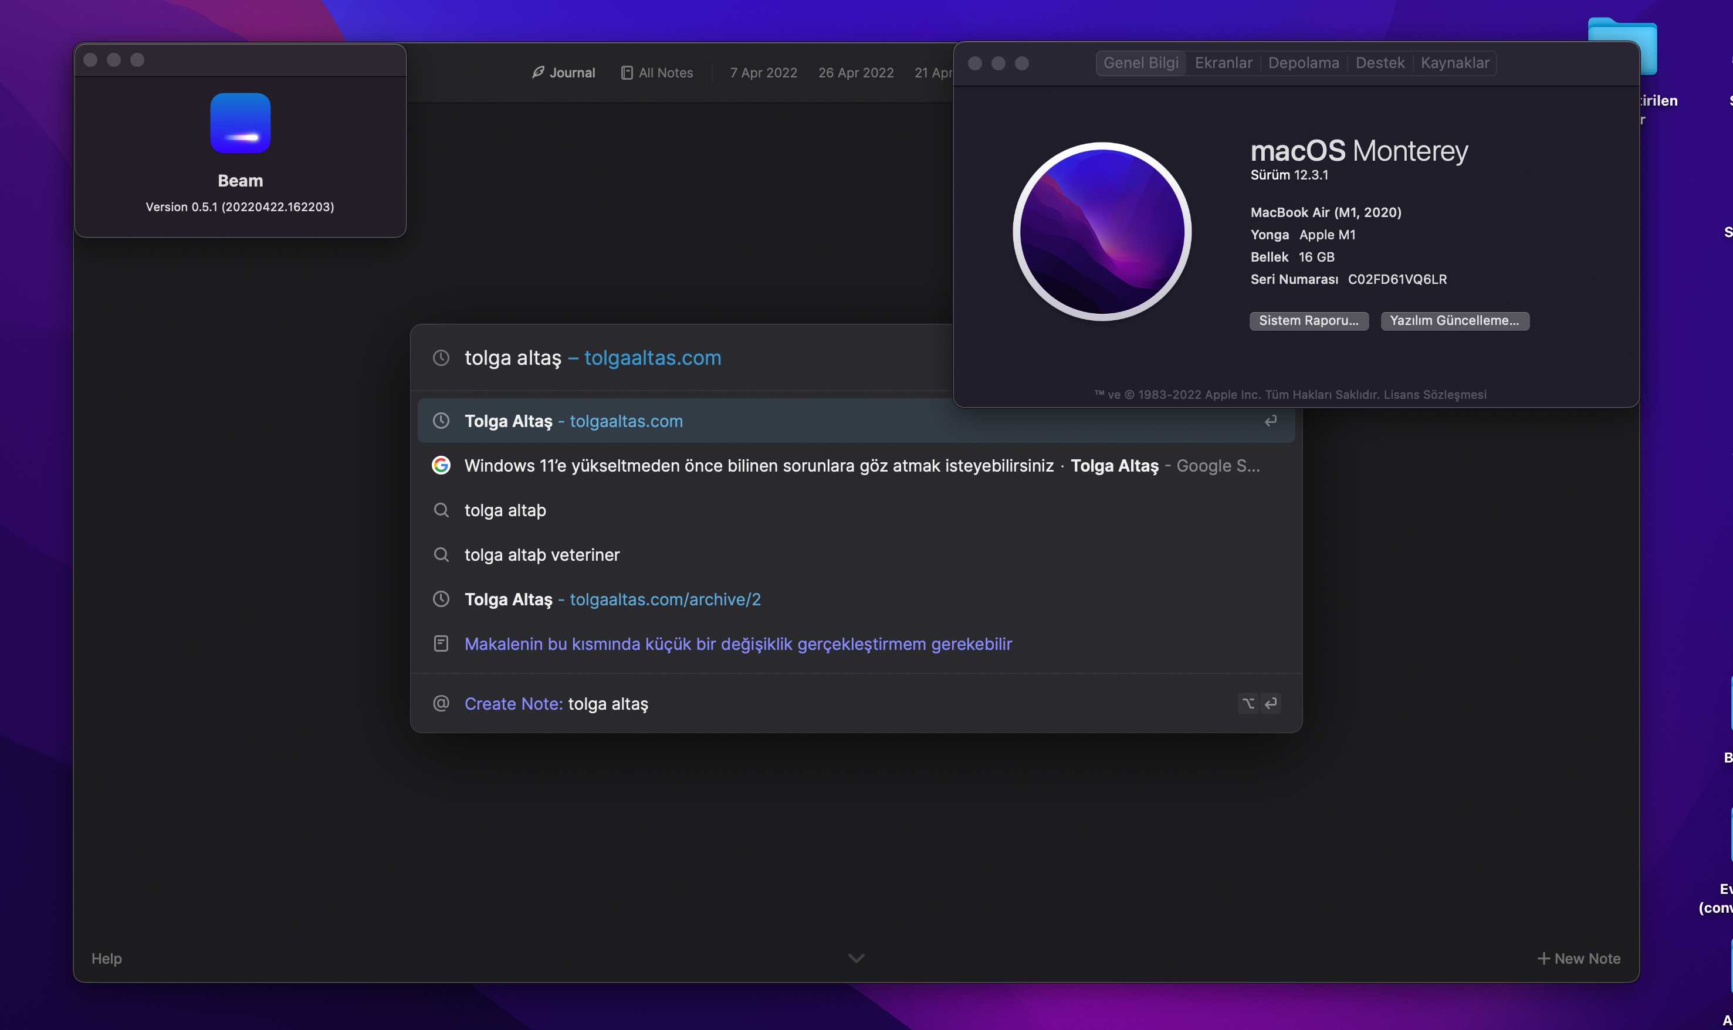Click Create Note: tolga altaş
Image resolution: width=1733 pixels, height=1030 pixels.
click(856, 703)
